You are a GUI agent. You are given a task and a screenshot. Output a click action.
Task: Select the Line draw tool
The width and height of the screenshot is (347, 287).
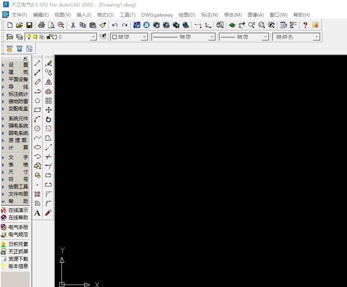click(37, 63)
